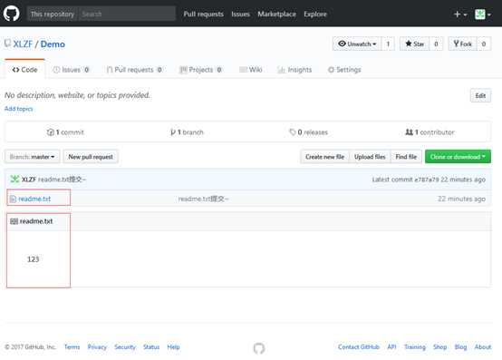Star the Demo repository
Screen dimensions: 502x360
pyautogui.click(x=415, y=44)
